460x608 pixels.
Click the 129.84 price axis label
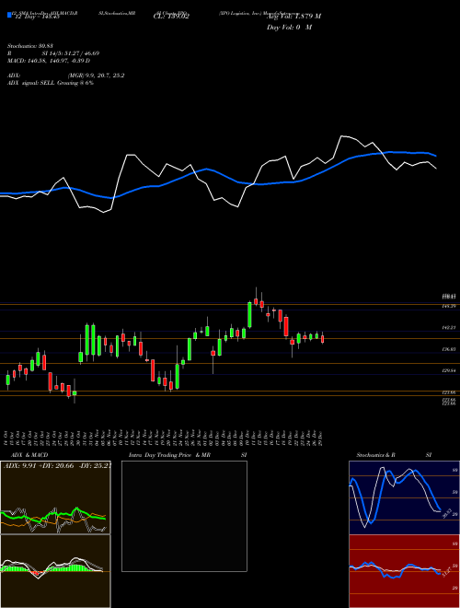pos(450,371)
